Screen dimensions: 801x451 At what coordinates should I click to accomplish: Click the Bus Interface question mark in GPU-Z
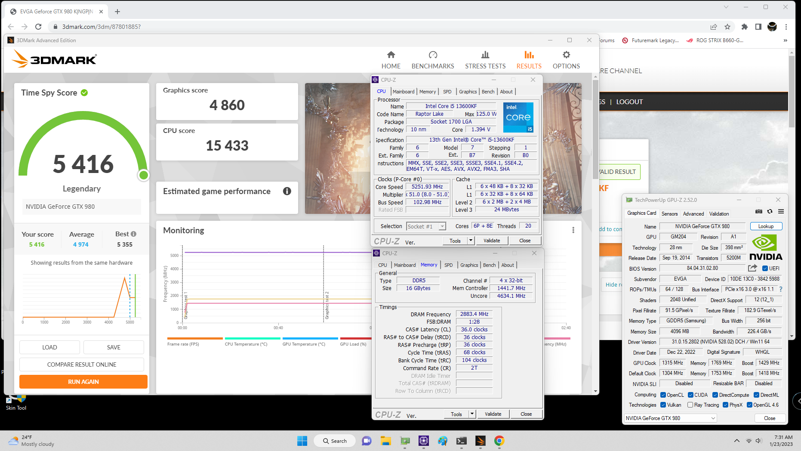[781, 289]
